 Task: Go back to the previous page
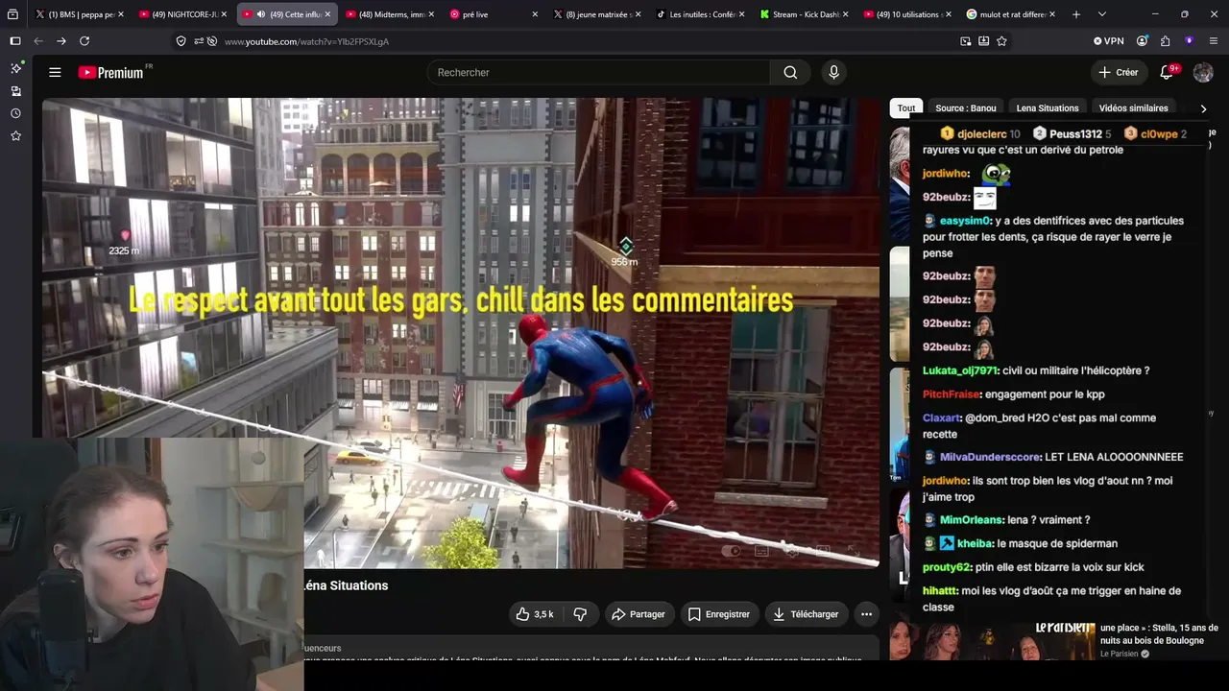tap(38, 41)
